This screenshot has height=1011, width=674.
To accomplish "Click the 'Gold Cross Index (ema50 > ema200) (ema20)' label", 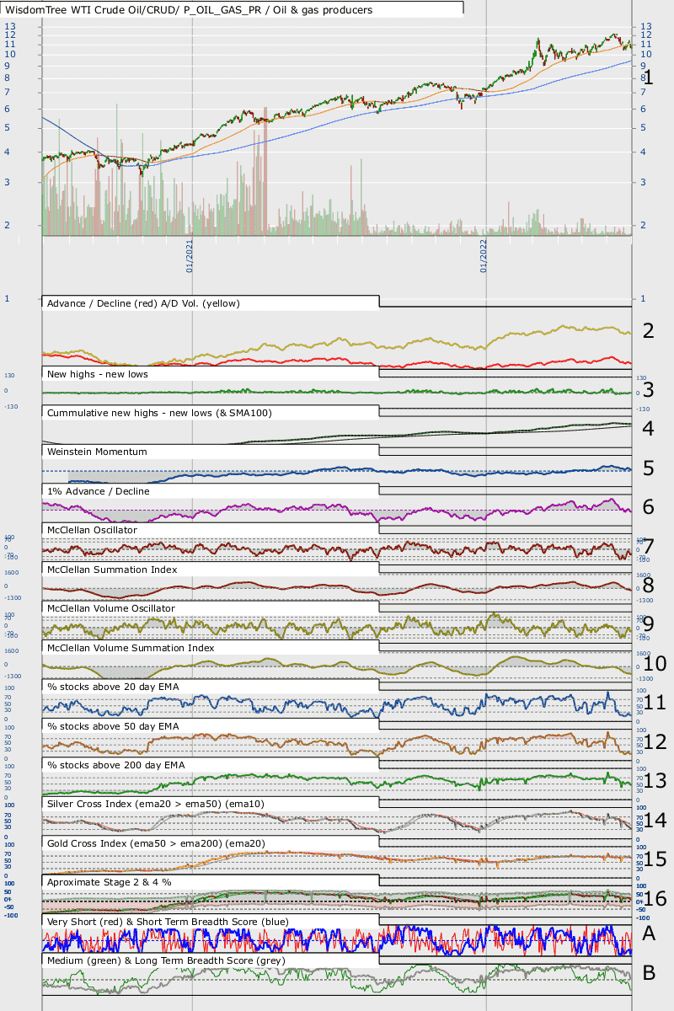I will click(x=157, y=842).
